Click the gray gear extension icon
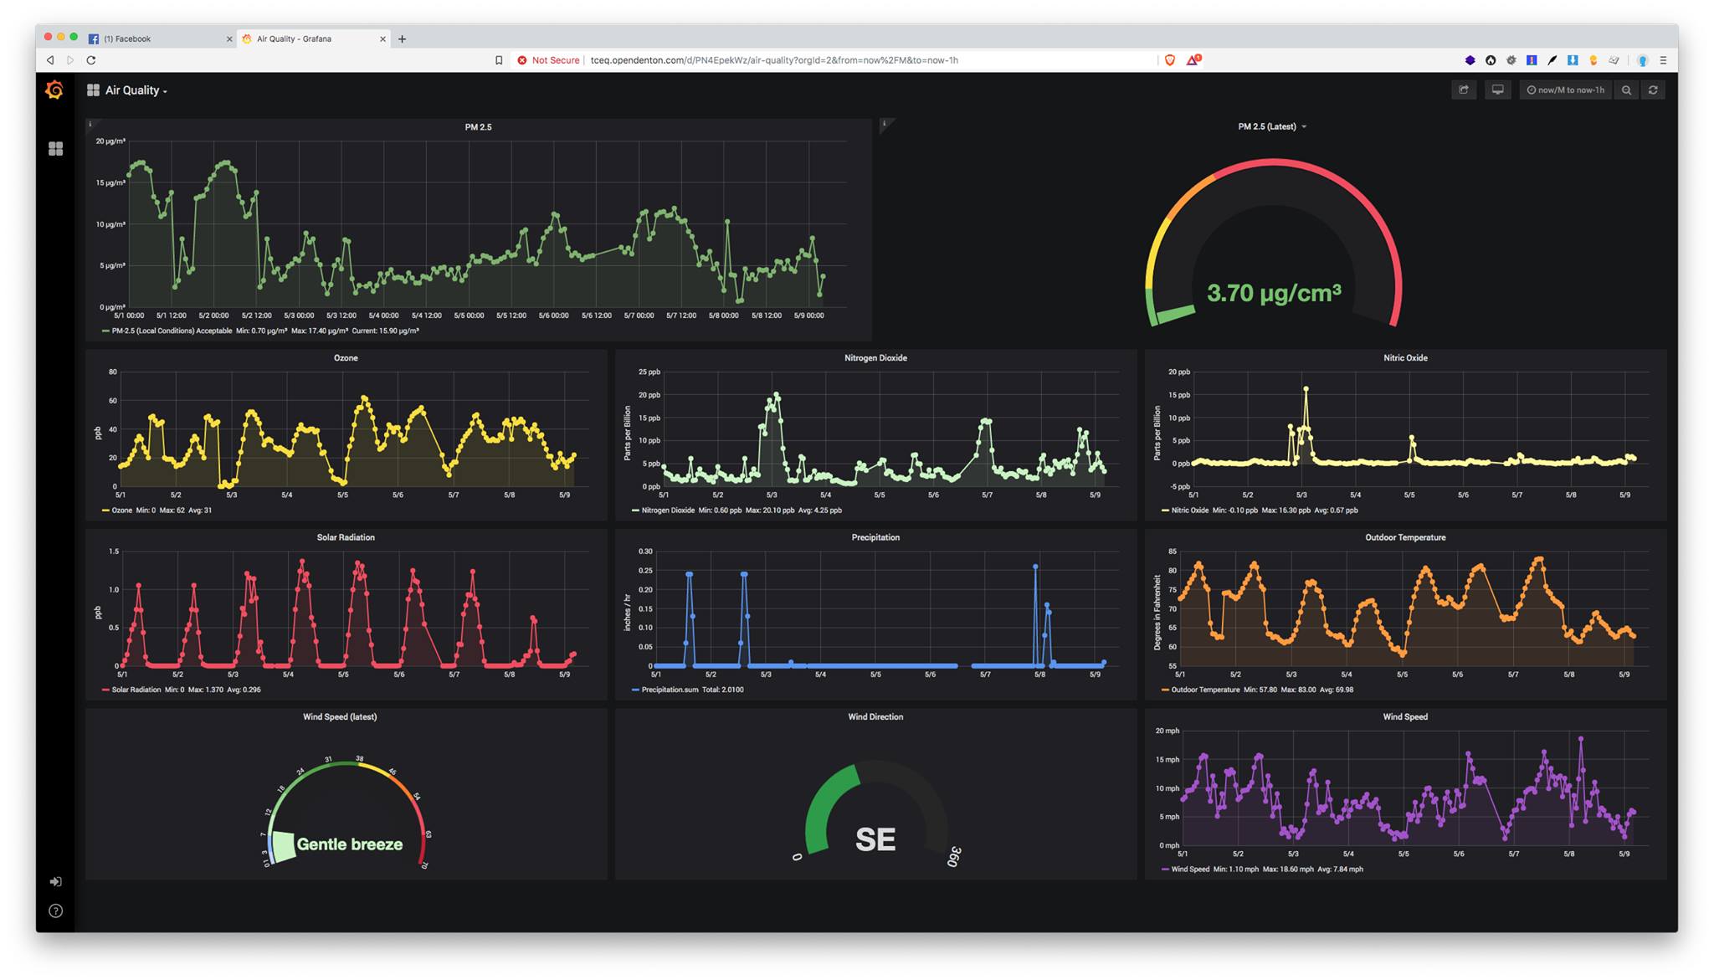This screenshot has width=1714, height=980. pos(1511,60)
